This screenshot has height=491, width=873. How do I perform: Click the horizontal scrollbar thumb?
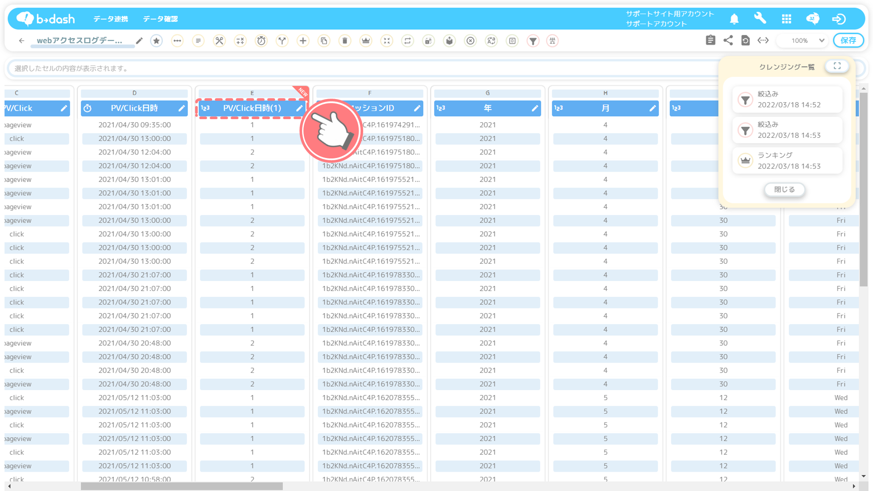click(x=182, y=486)
